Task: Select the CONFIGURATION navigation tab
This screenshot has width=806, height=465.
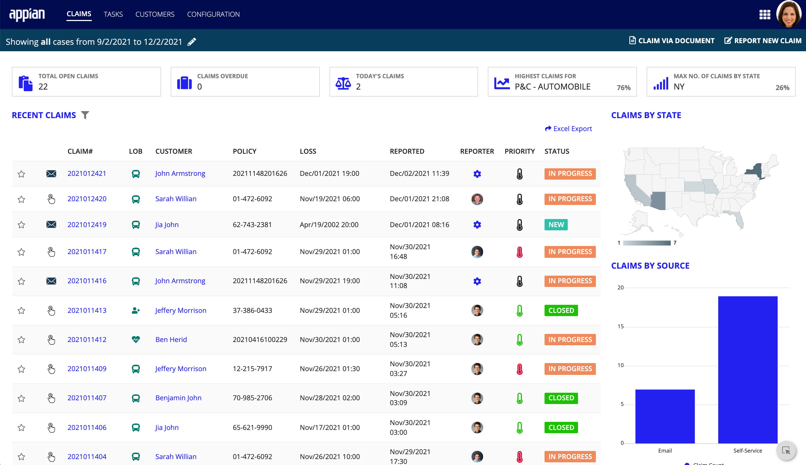Action: (213, 14)
